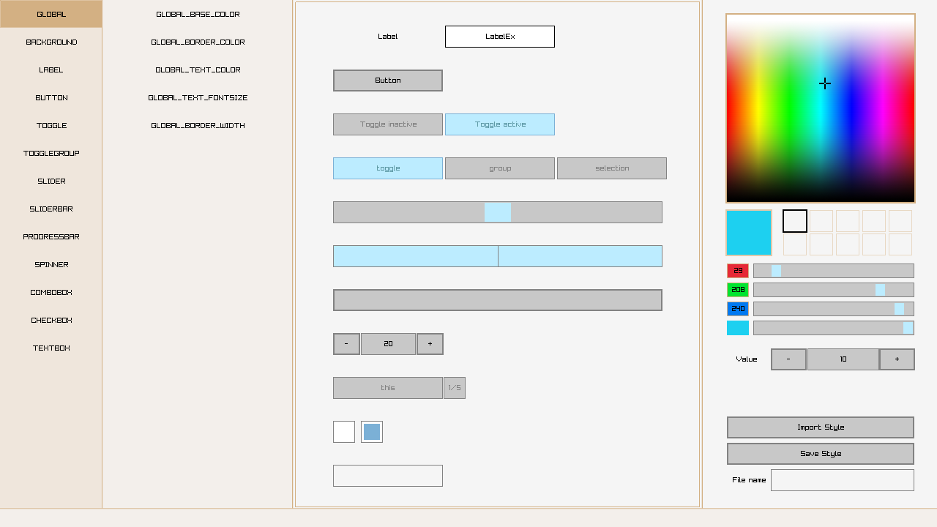Tick the unchecked white checkbox

[344, 432]
